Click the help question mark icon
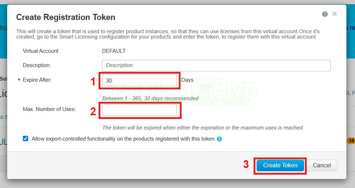The height and width of the screenshot is (188, 355). click(325, 14)
